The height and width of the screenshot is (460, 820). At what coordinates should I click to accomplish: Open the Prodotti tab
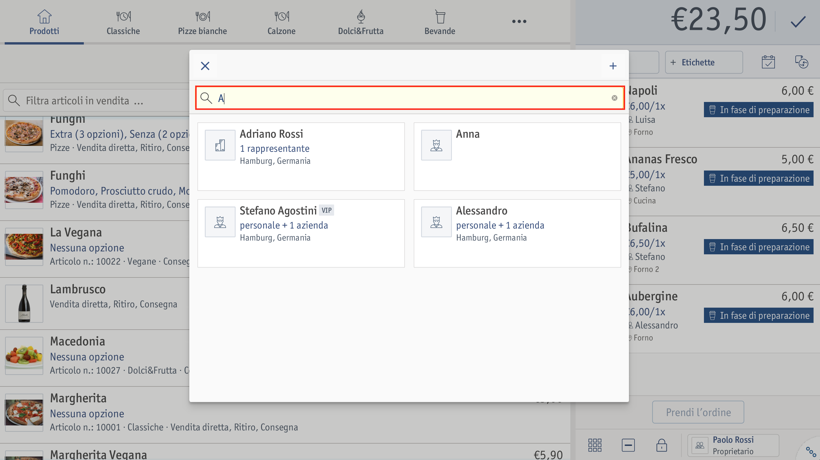click(44, 22)
